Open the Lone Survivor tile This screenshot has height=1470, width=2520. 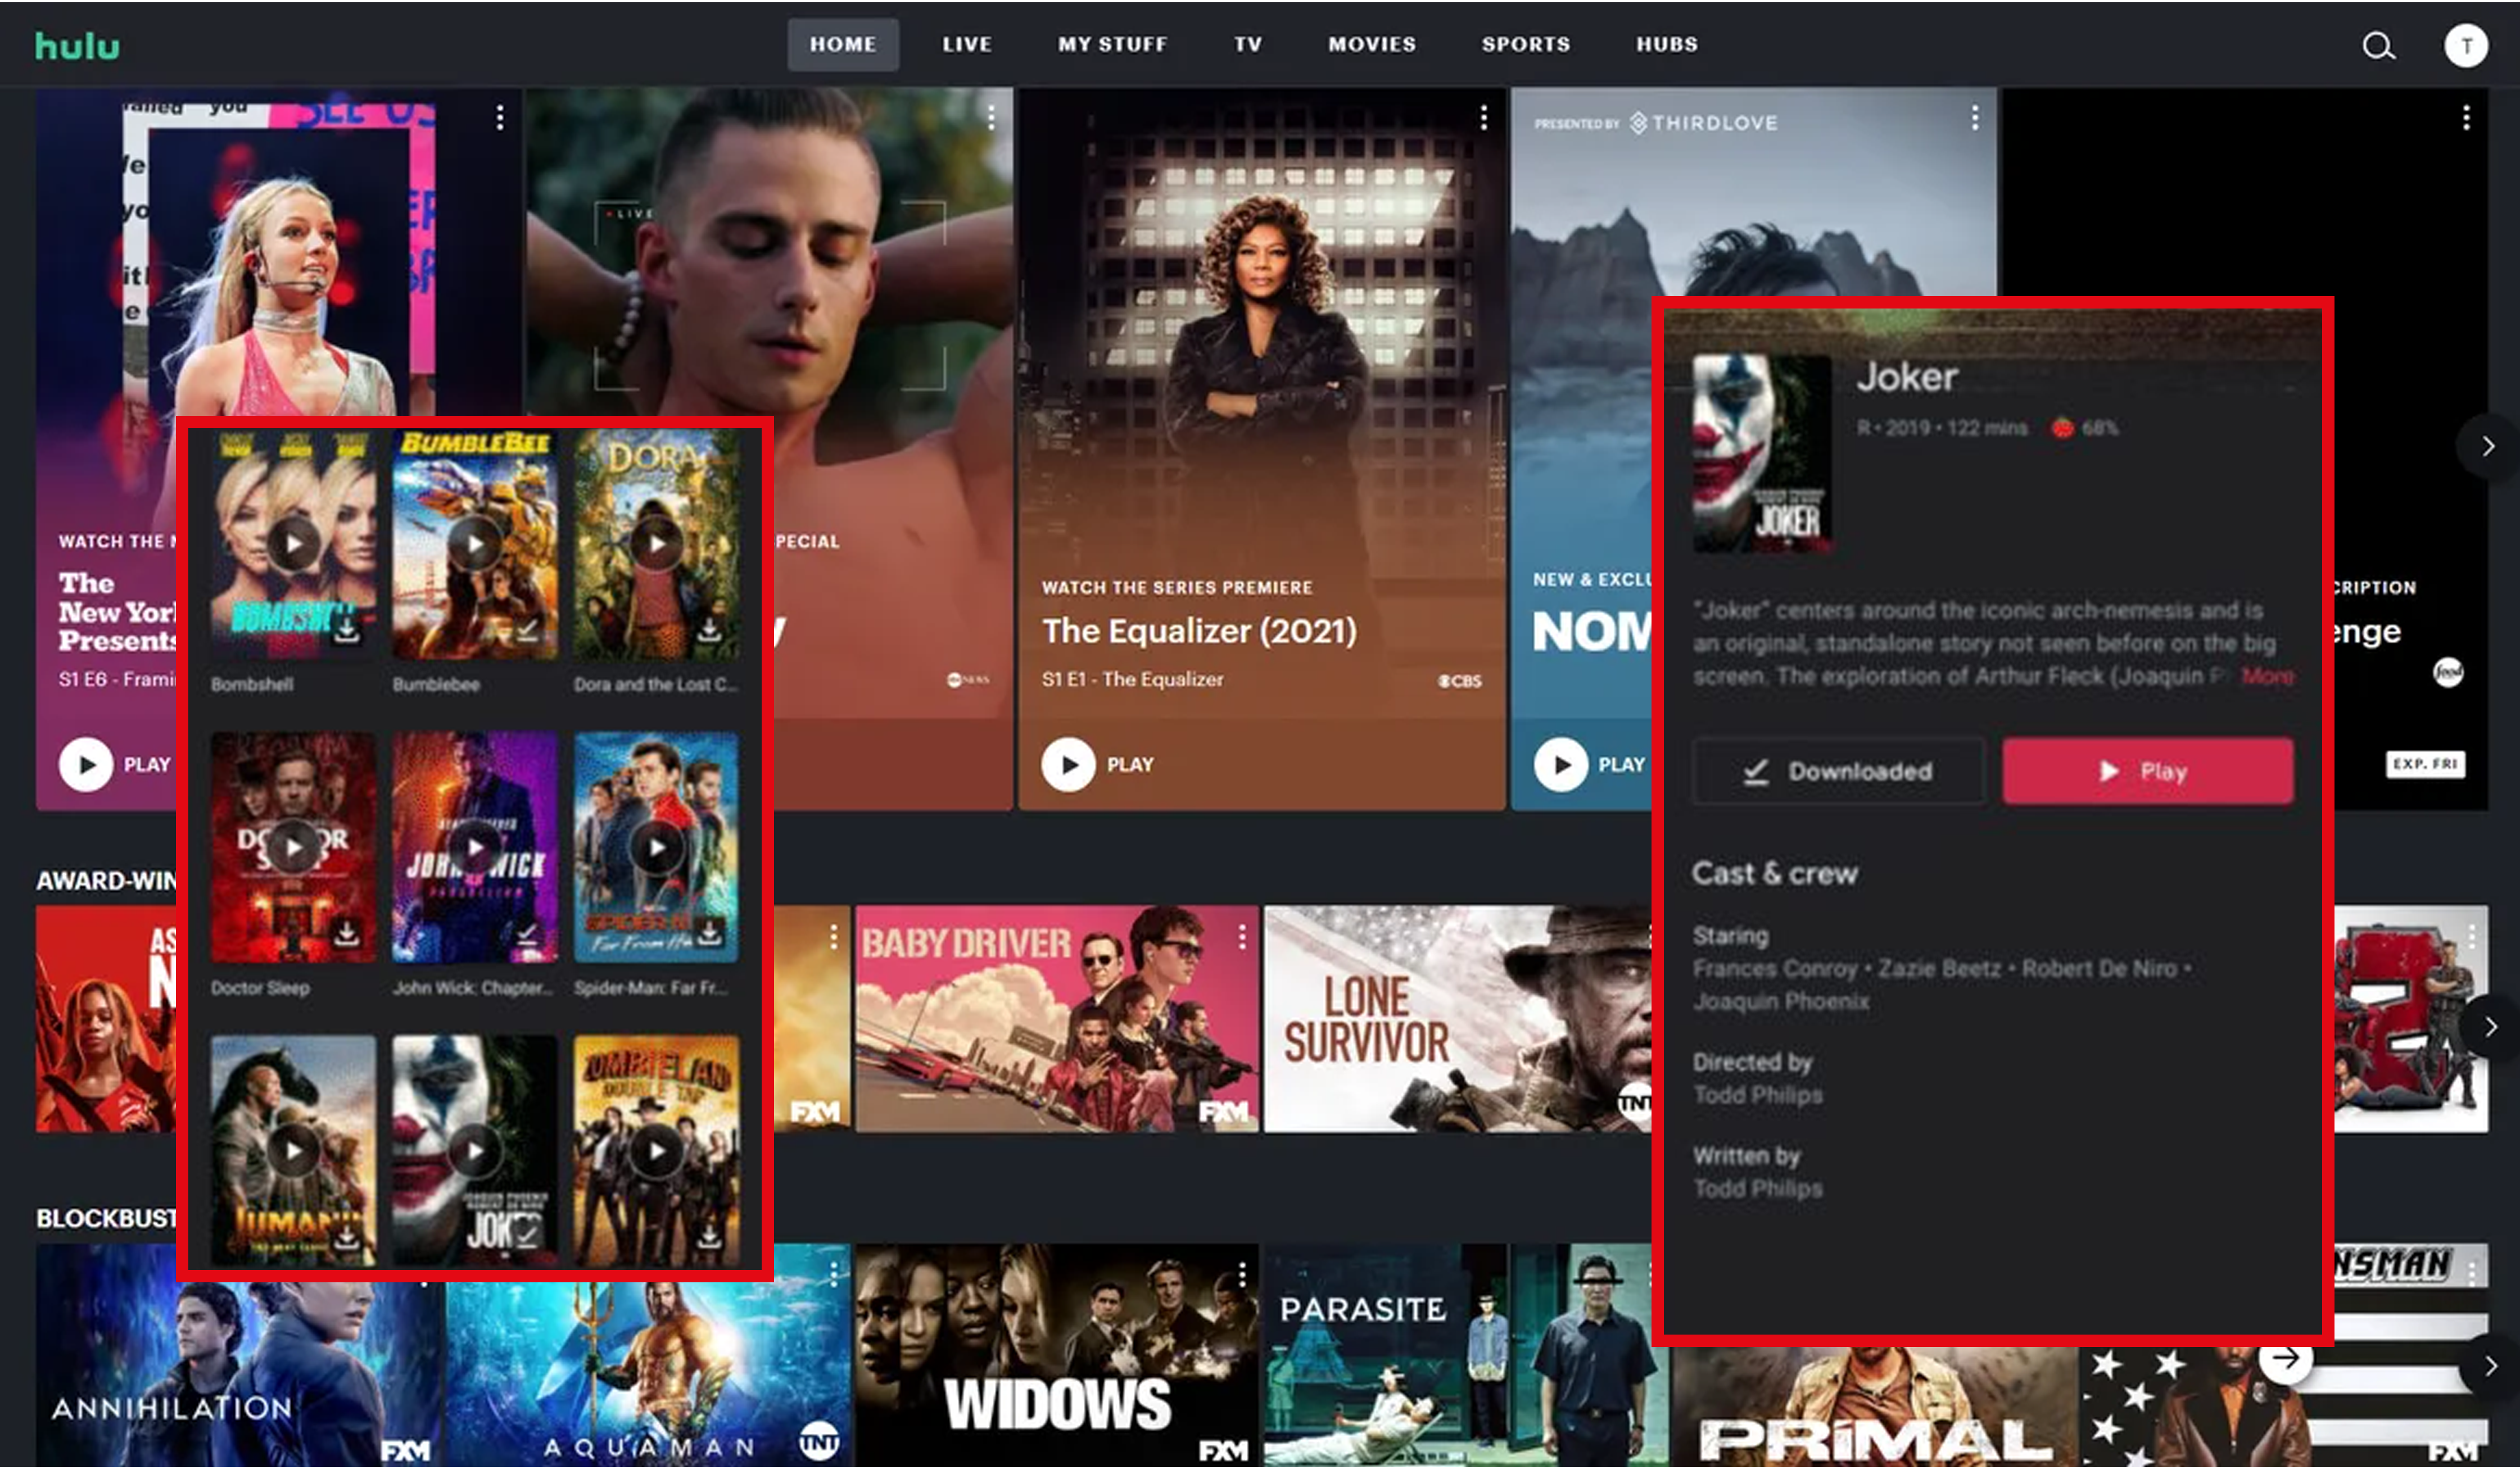1457,1018
